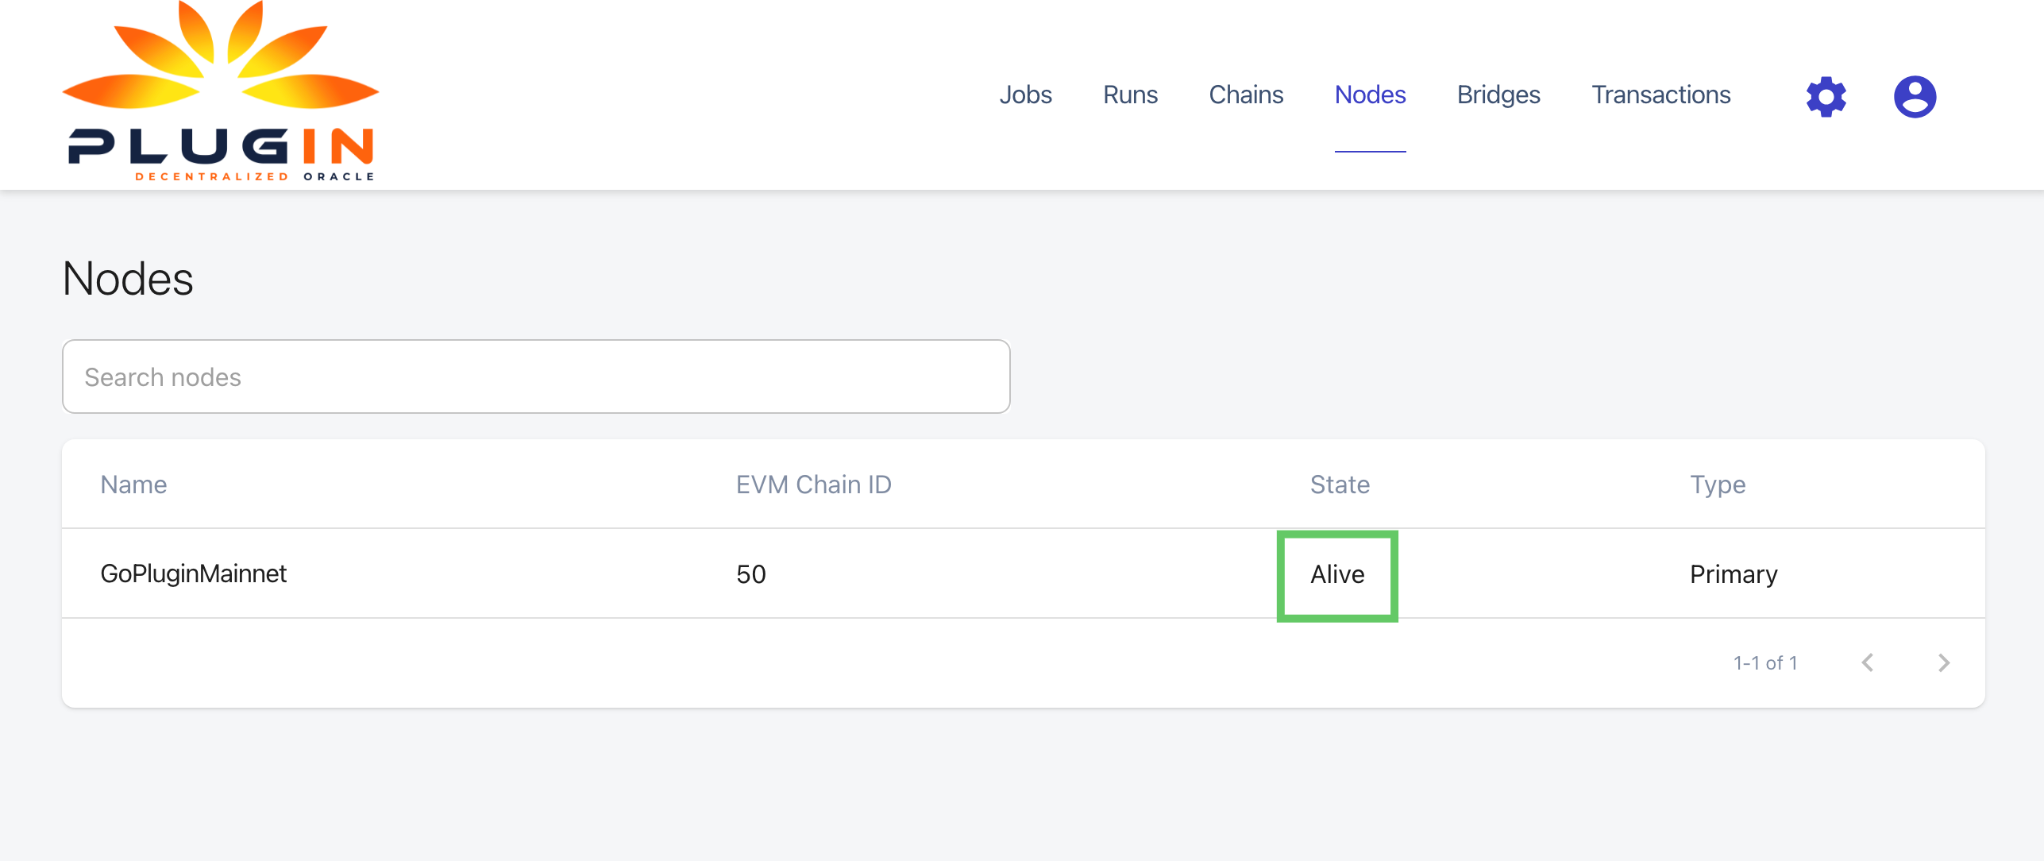Go to previous page of nodes

tap(1868, 662)
